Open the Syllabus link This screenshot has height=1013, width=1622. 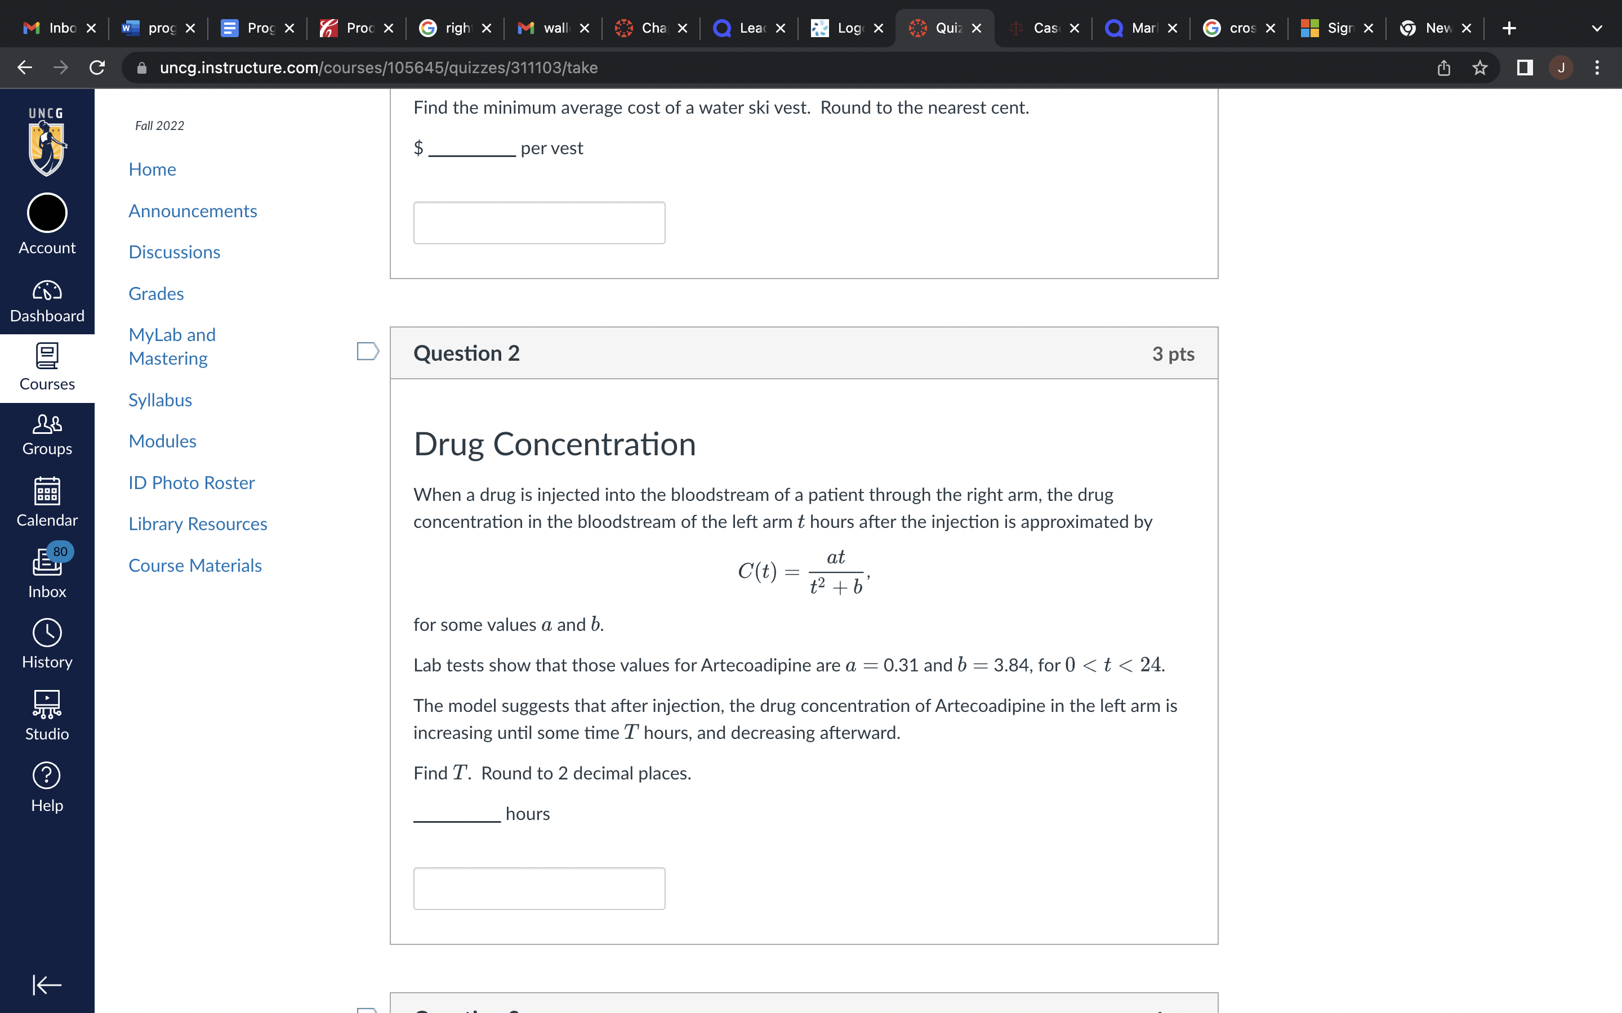pyautogui.click(x=159, y=400)
